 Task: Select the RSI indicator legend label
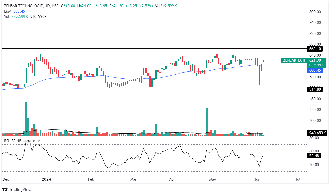(x=7, y=141)
